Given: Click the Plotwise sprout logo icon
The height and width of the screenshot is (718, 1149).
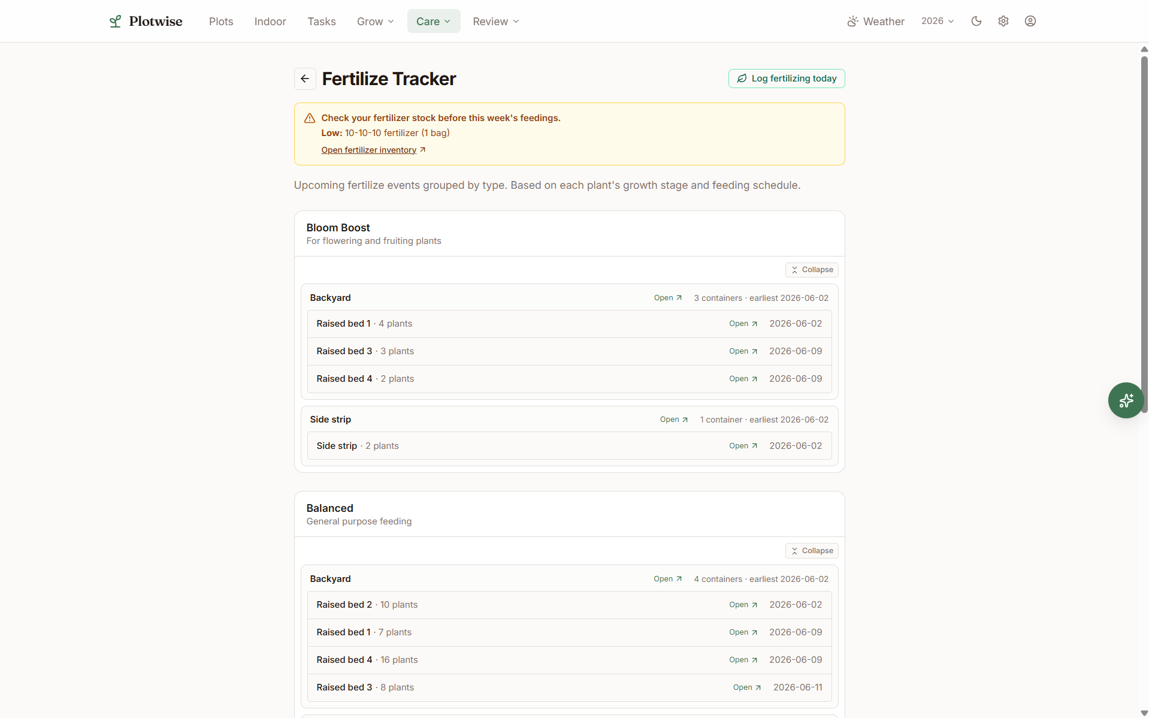Looking at the screenshot, I should (115, 22).
